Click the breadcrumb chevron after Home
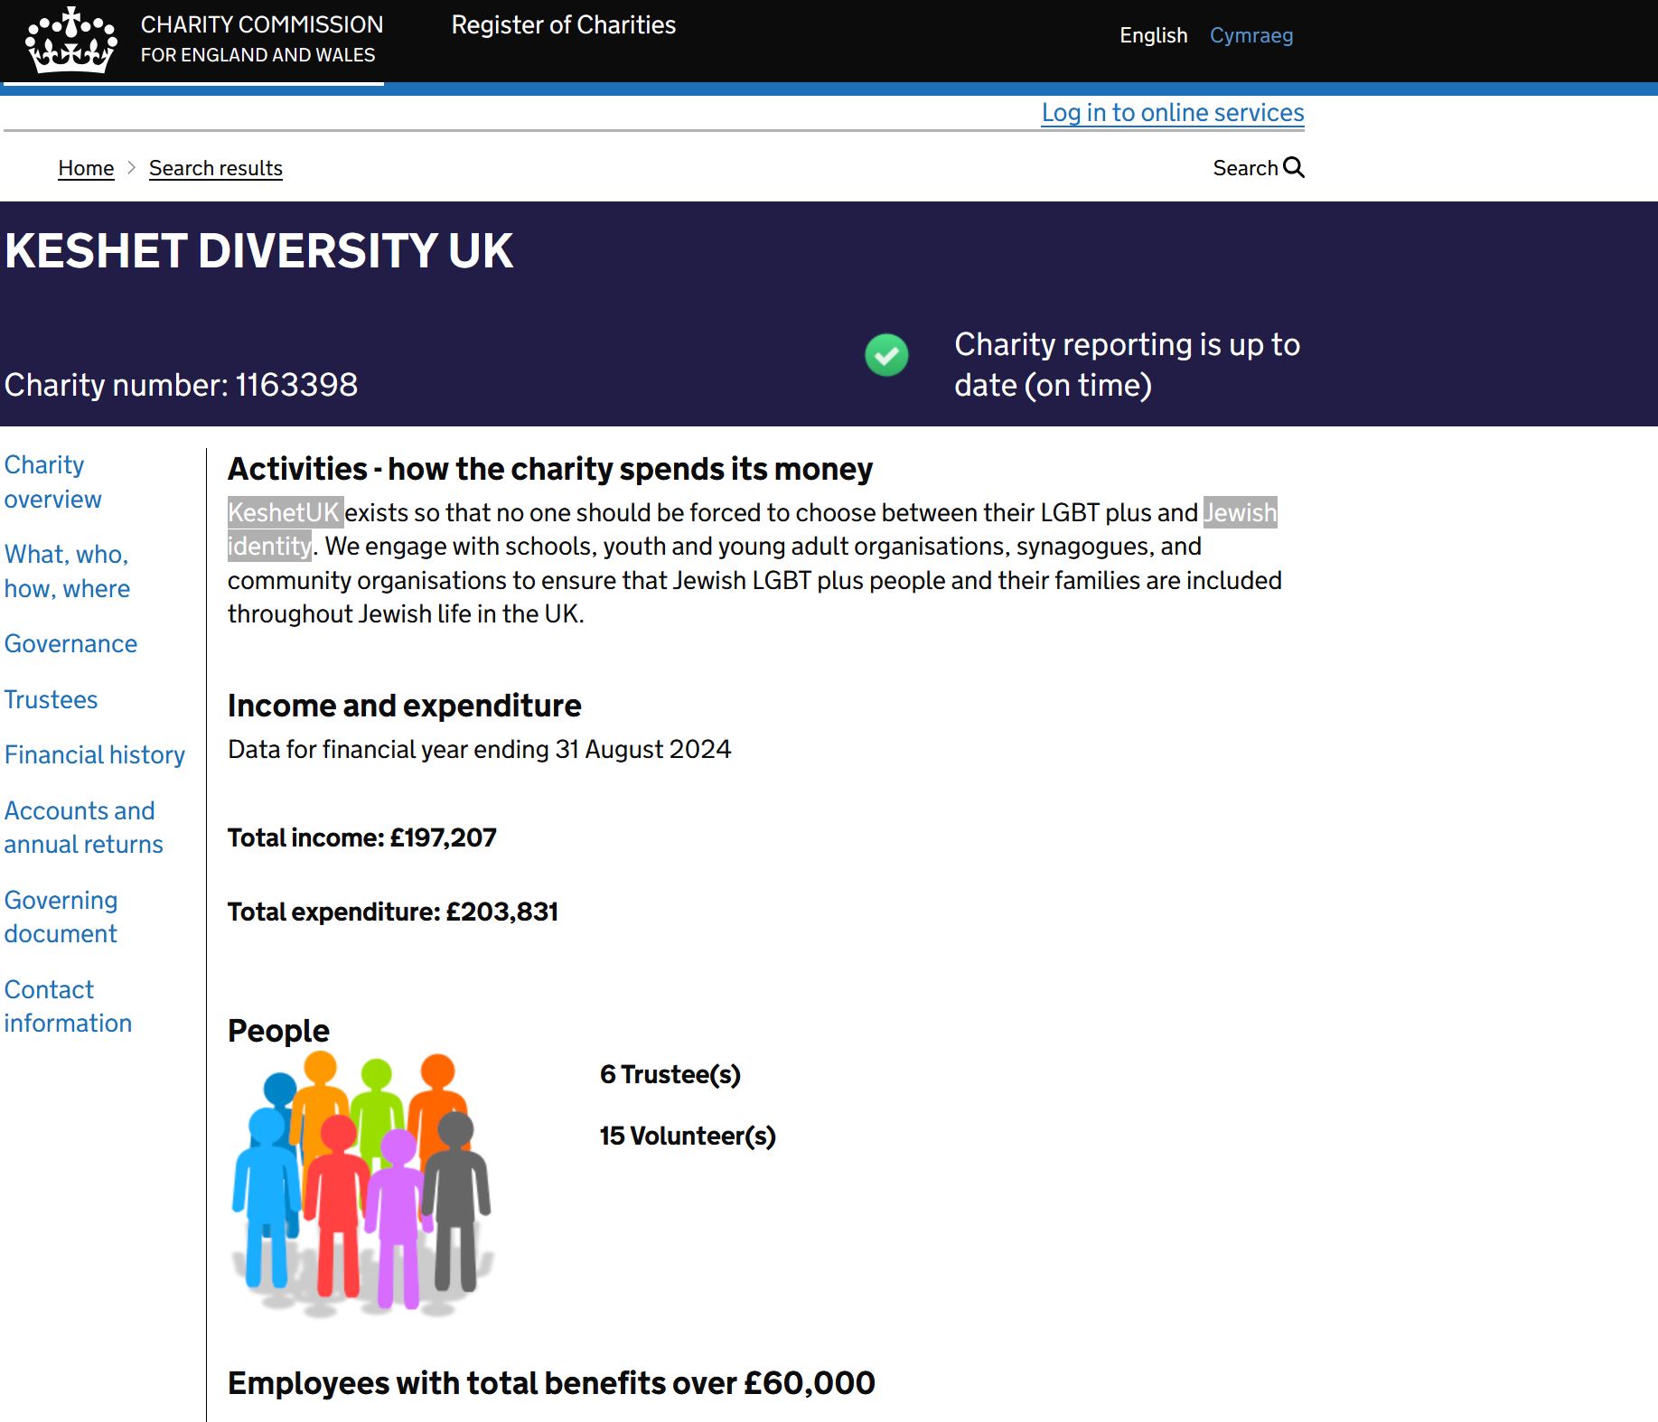Viewport: 1658px width, 1422px height. click(131, 168)
